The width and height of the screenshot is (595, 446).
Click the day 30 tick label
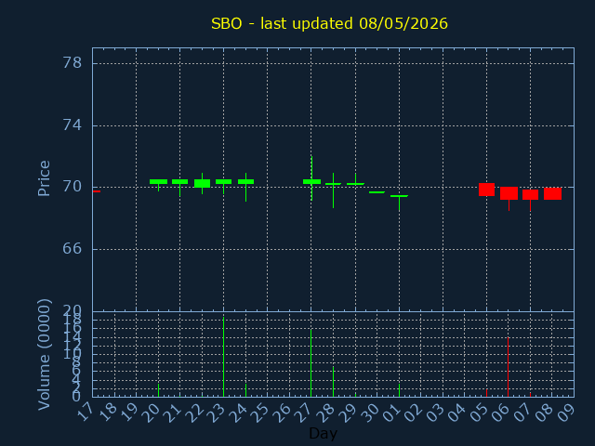coord(370,412)
